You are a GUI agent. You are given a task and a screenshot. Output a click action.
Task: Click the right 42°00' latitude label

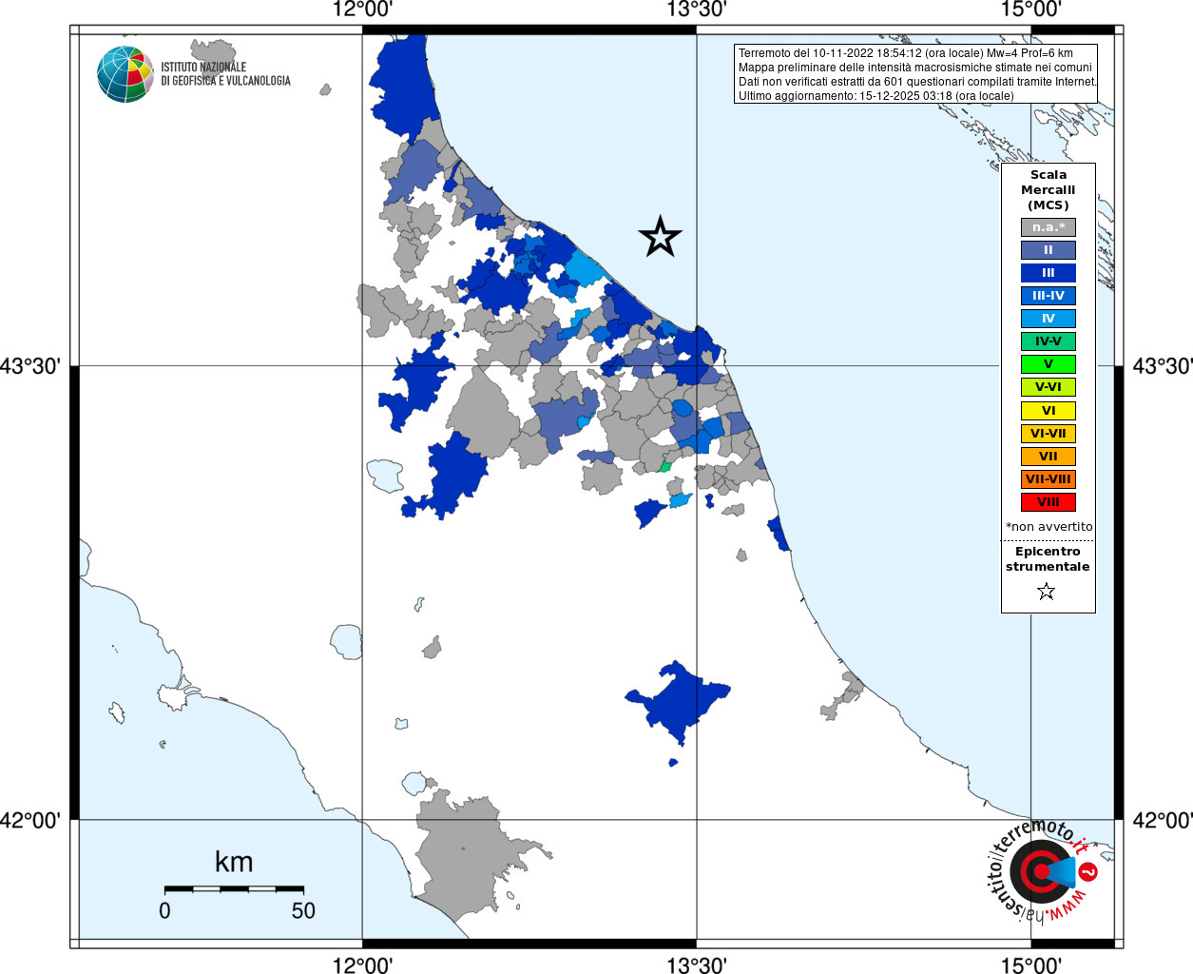pos(1163,820)
